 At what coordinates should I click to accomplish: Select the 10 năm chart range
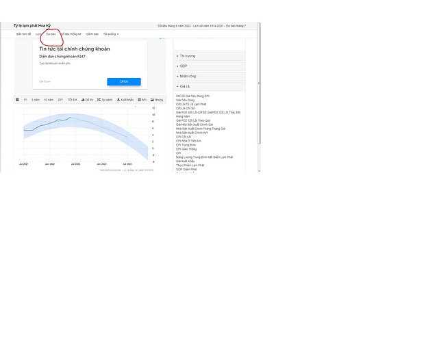[x=49, y=99]
